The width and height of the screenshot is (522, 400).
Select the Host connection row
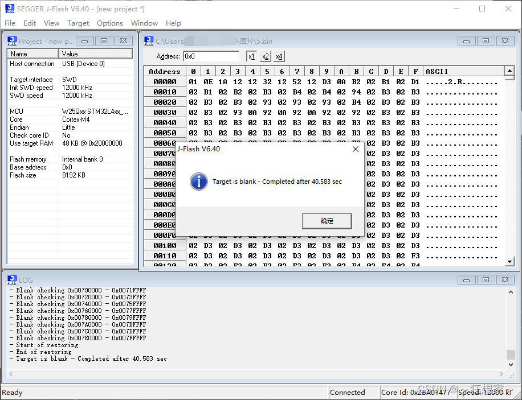[x=70, y=64]
